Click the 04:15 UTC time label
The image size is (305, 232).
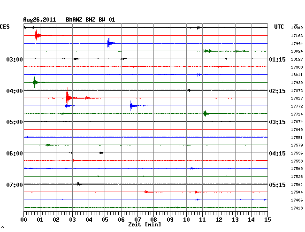pos(277,154)
